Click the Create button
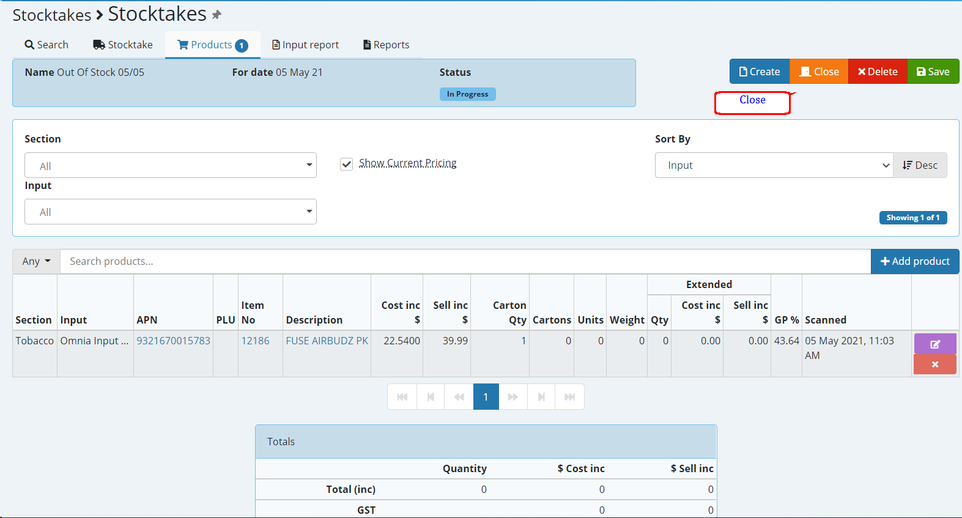The width and height of the screenshot is (962, 518). click(760, 72)
